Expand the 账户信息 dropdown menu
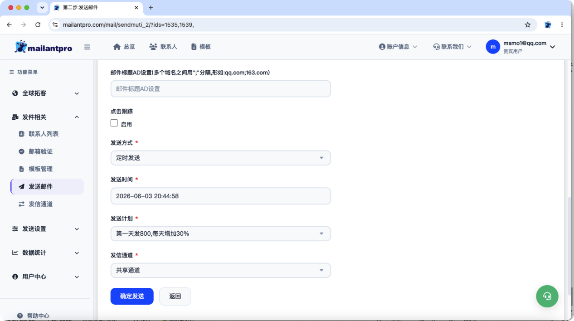574x321 pixels. (415, 47)
